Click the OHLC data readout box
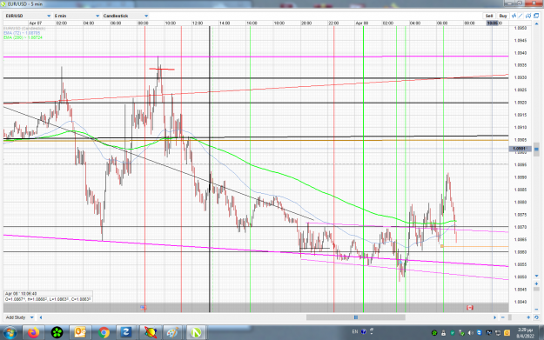Viewport: 544px width, 340px height. pos(48,297)
